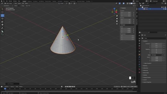This screenshot has height=94, width=167.
Task: Open rotation Mode XYZ Euler dropdown in properties
Action: pos(157,55)
